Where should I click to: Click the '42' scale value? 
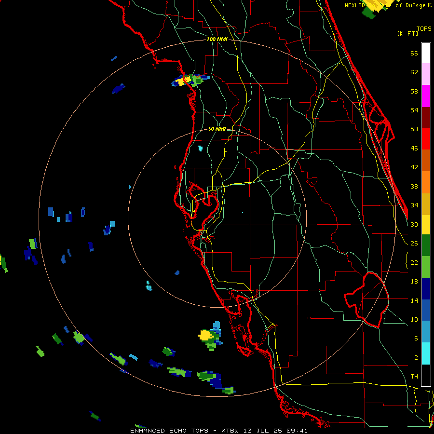pos(414,167)
